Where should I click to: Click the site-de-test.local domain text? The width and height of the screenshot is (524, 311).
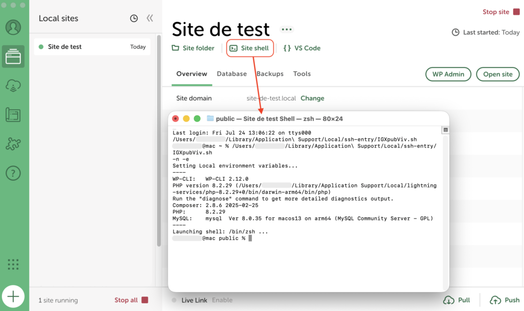(271, 99)
